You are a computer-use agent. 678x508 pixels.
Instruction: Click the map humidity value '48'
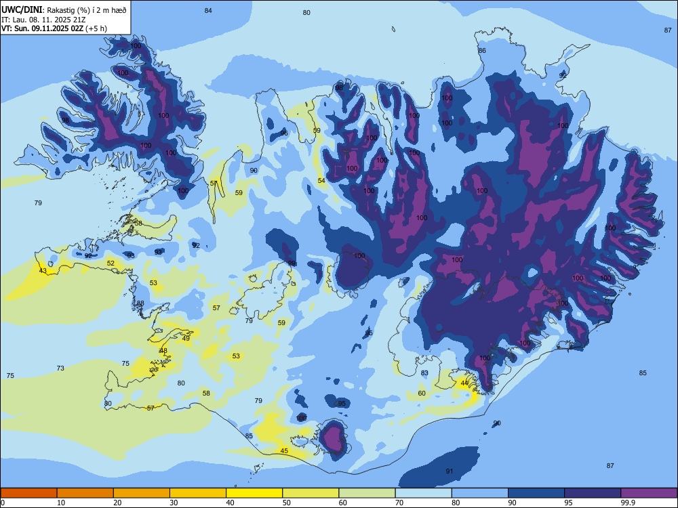[163, 350]
